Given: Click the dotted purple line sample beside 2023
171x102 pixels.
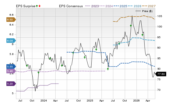Looking at the screenshot, I should coord(88,6).
